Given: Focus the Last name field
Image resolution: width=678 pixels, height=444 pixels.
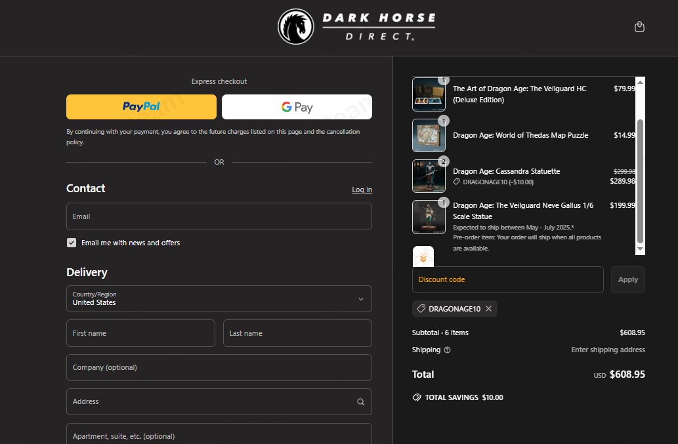Looking at the screenshot, I should pos(297,333).
